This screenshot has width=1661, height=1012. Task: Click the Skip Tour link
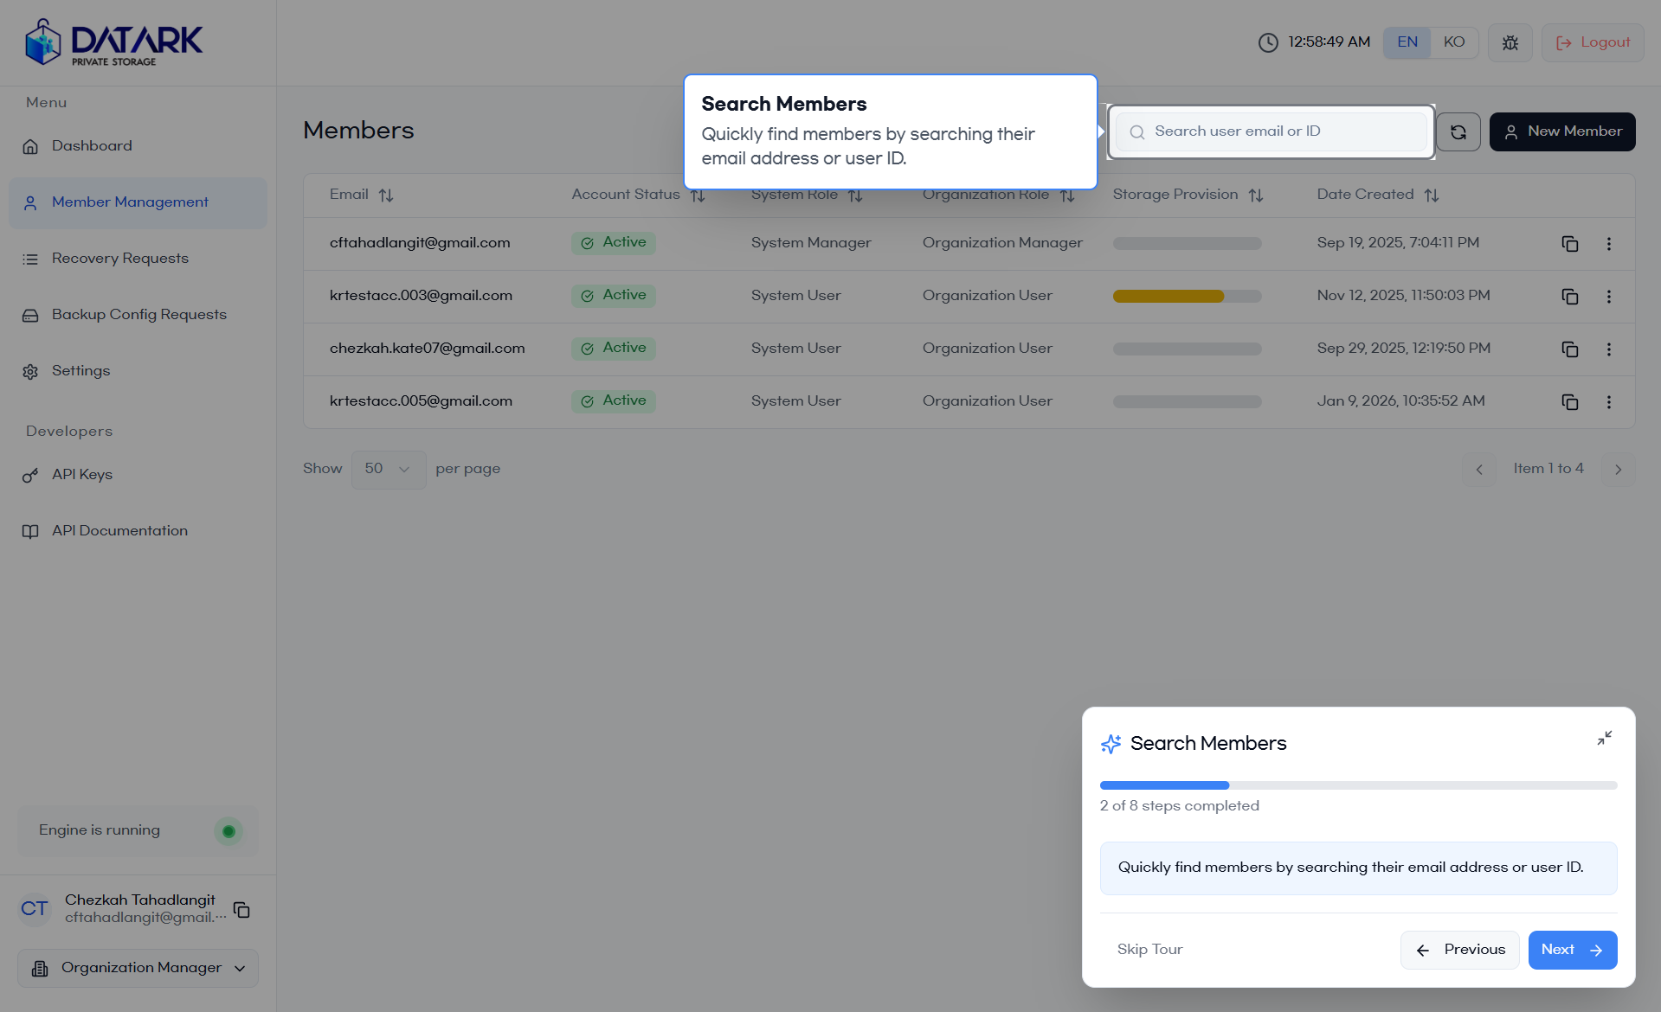pos(1149,950)
